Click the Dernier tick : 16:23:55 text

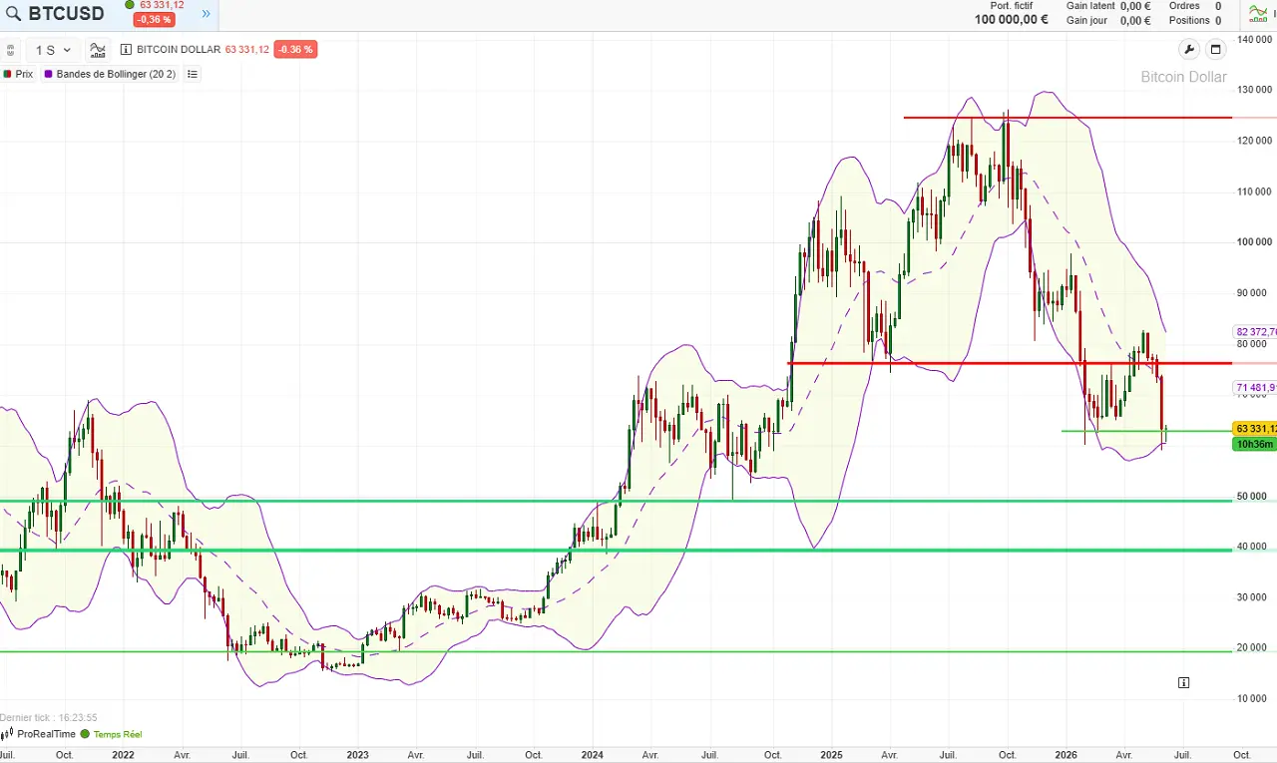click(49, 717)
